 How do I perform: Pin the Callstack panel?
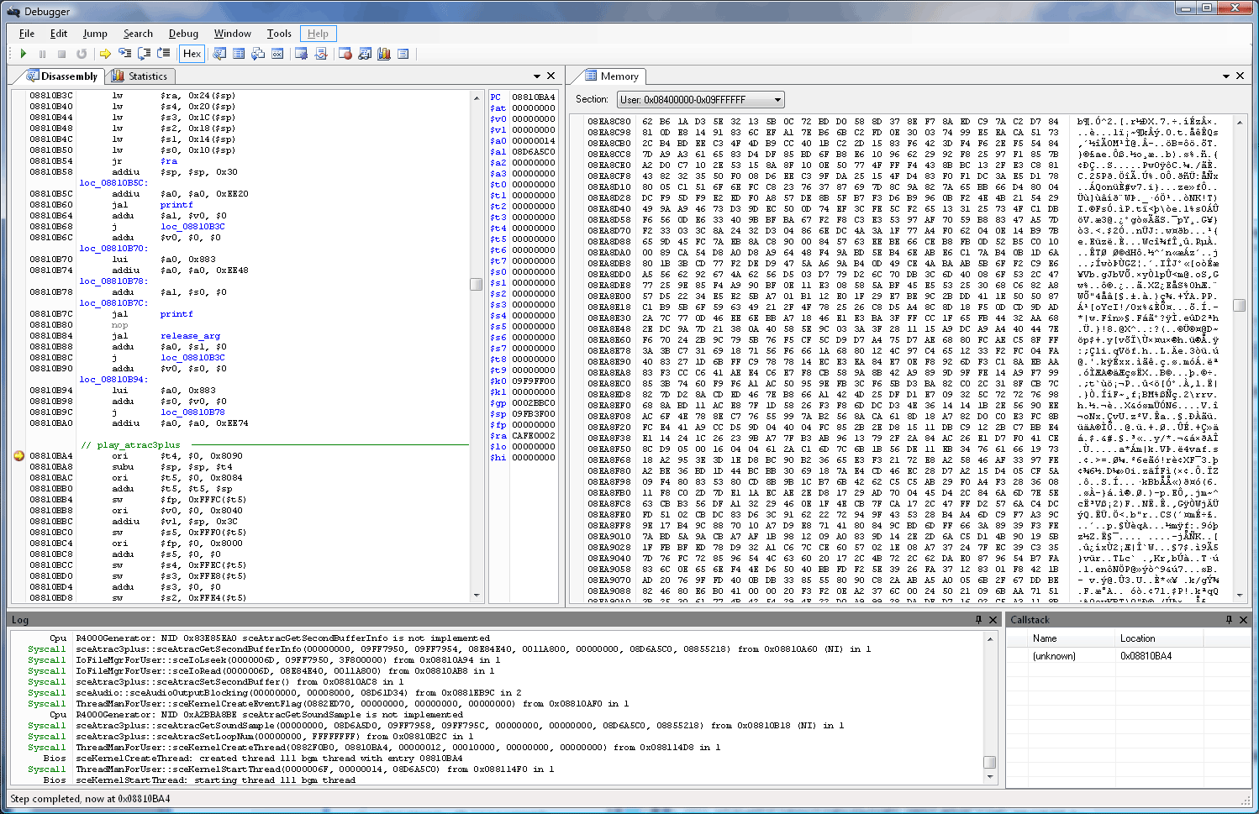pyautogui.click(x=1229, y=619)
